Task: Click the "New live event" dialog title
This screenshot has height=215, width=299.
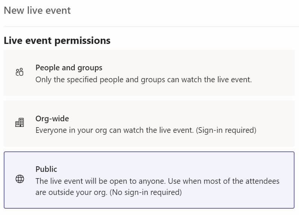Action: pos(37,10)
